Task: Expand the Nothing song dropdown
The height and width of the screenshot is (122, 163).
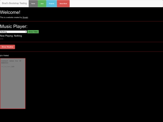Action: (x=14, y=32)
